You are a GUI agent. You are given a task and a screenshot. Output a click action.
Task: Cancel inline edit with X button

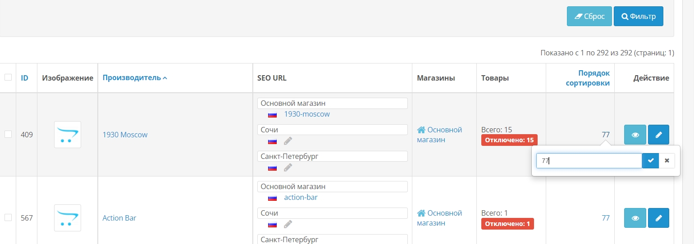pos(667,161)
